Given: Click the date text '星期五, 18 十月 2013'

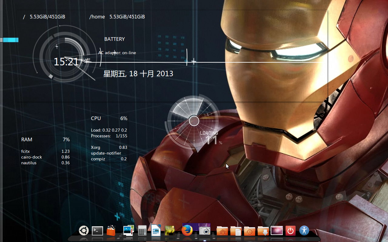Looking at the screenshot, I should coord(138,74).
